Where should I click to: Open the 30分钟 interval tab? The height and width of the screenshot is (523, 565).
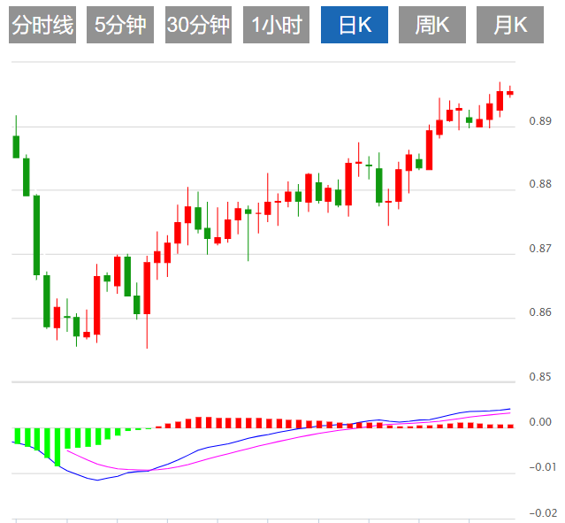(198, 26)
